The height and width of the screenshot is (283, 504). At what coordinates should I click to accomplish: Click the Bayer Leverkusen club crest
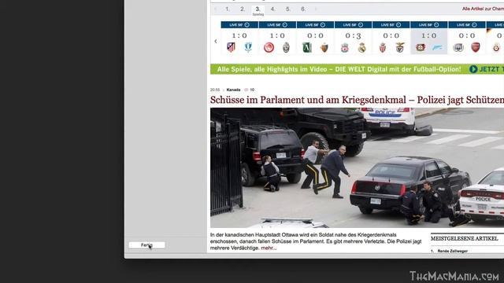tap(421, 47)
